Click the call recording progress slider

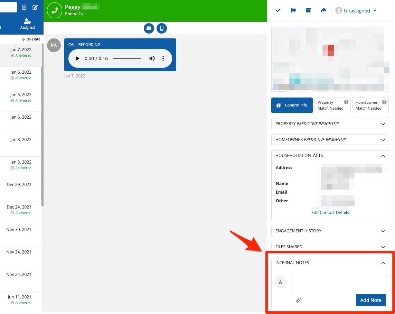[127, 58]
